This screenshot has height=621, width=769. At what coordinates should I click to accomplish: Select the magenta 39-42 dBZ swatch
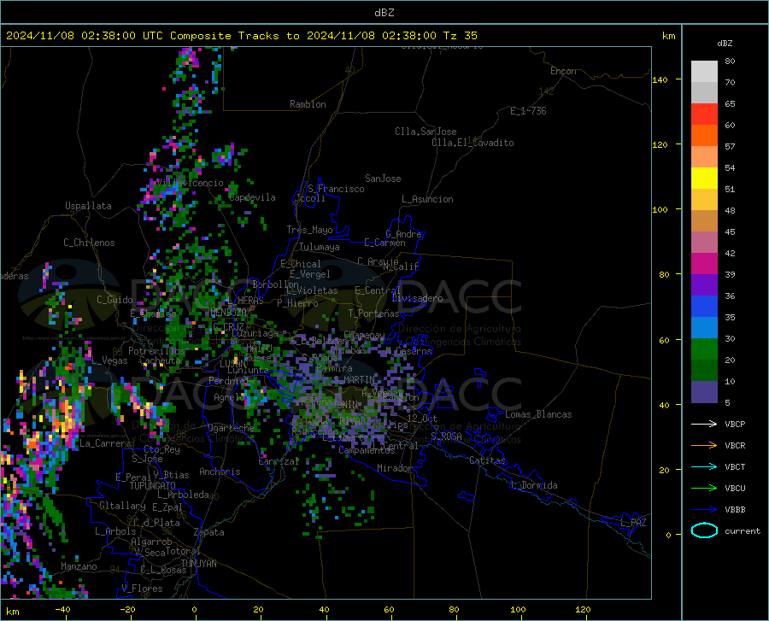[704, 263]
